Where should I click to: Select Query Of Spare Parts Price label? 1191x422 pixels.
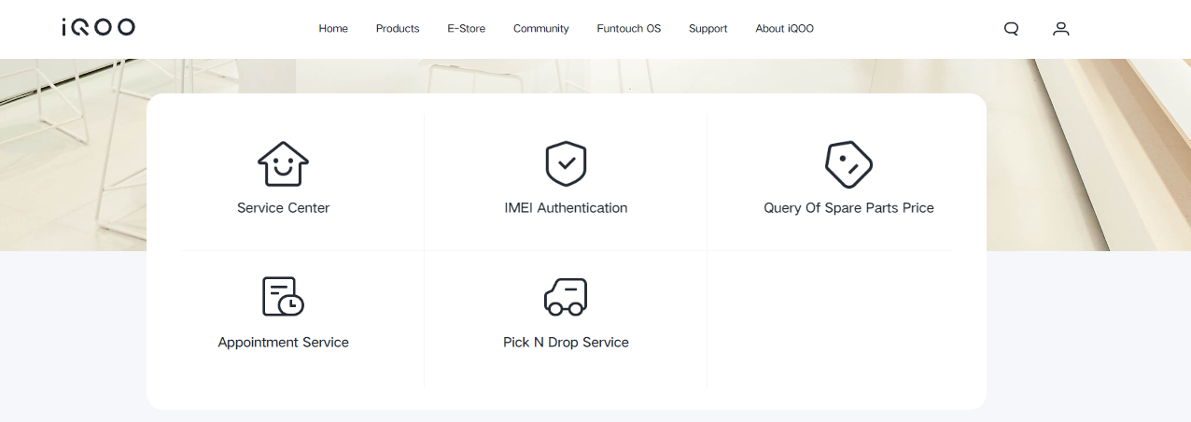point(848,208)
